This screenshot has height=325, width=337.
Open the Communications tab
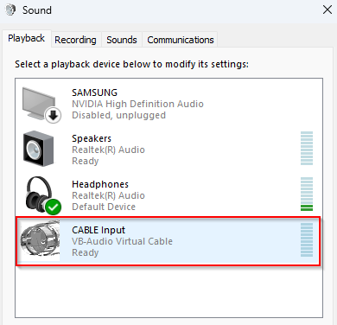coord(181,40)
